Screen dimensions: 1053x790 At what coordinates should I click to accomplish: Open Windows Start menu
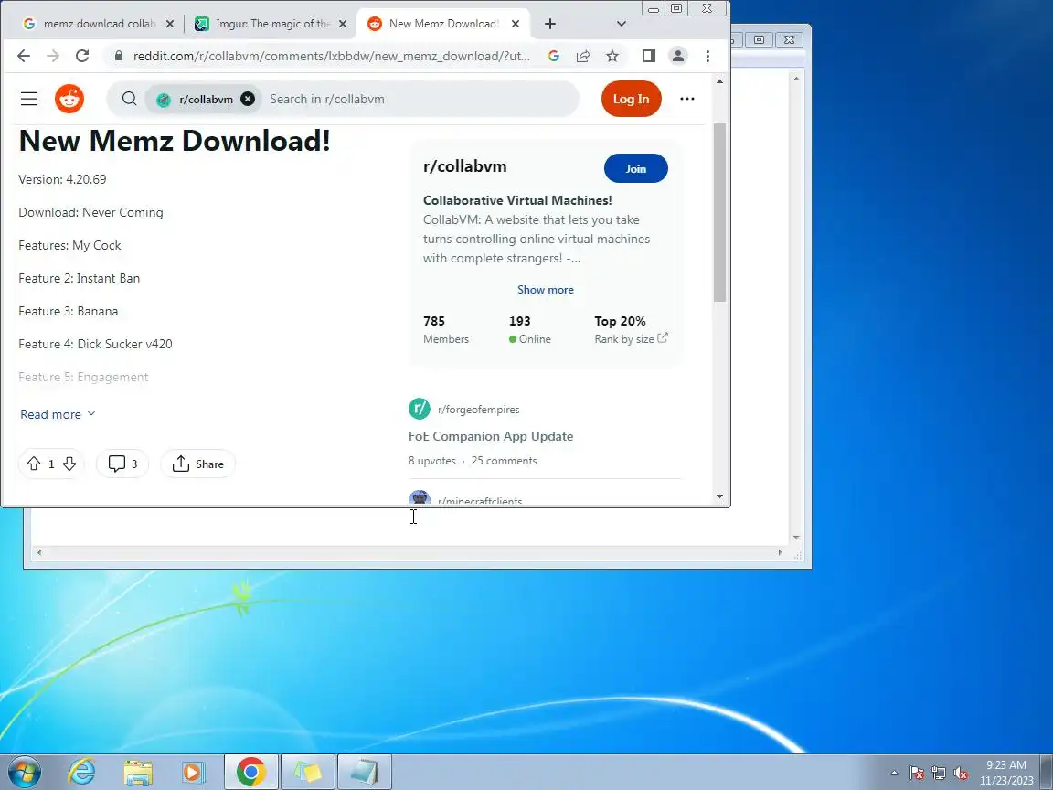tap(24, 773)
